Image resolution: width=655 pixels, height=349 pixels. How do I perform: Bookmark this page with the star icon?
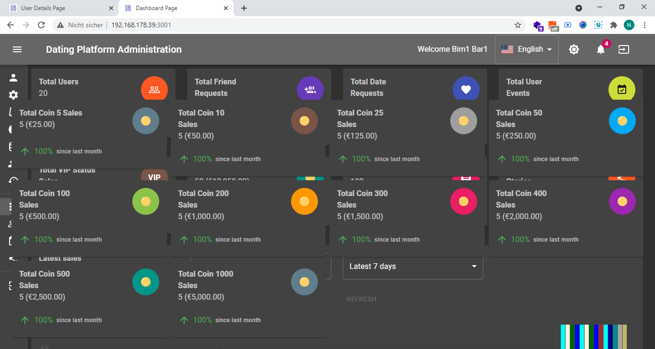coord(518,25)
